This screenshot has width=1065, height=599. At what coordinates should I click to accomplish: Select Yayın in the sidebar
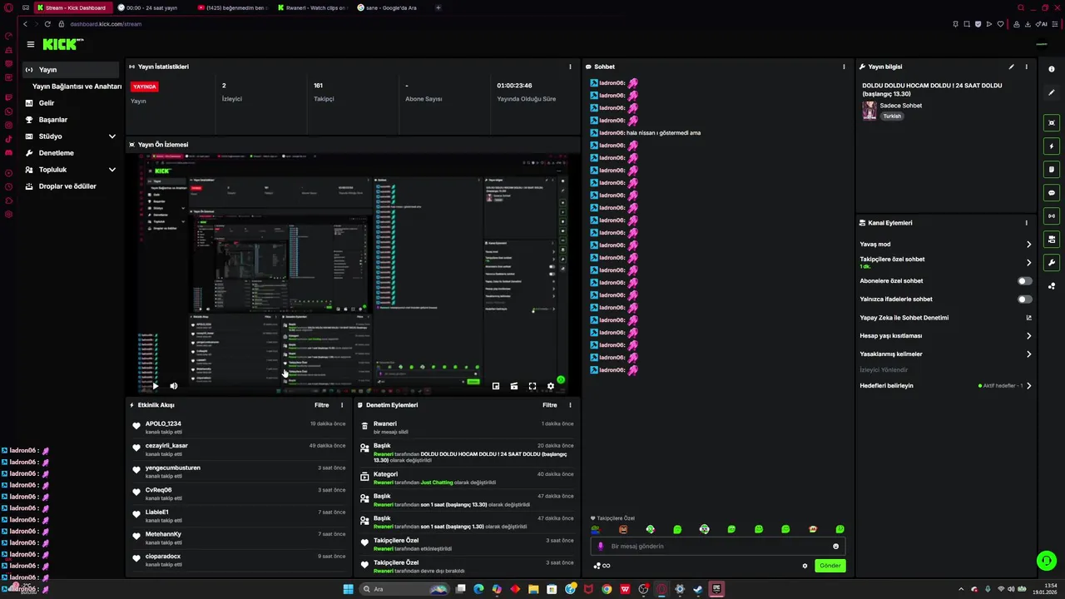71,70
